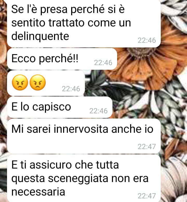Screen dimensions: 187x202
Task: Tap the second angry face emoji
Action: [38, 82]
